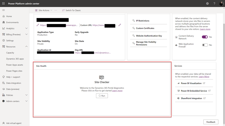Viewport: 225px width, 126px height.
Task: Open Power BI Visualization service
Action: pyautogui.click(x=191, y=83)
